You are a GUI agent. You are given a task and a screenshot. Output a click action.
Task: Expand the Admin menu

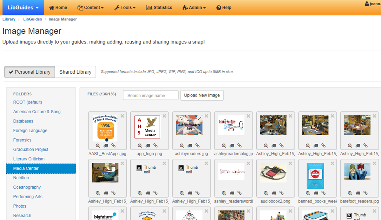tap(194, 7)
